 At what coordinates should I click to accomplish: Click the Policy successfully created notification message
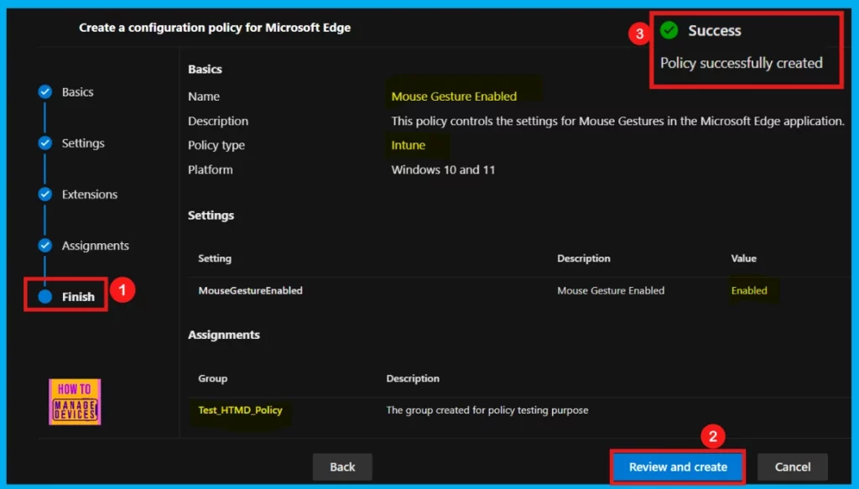point(741,63)
